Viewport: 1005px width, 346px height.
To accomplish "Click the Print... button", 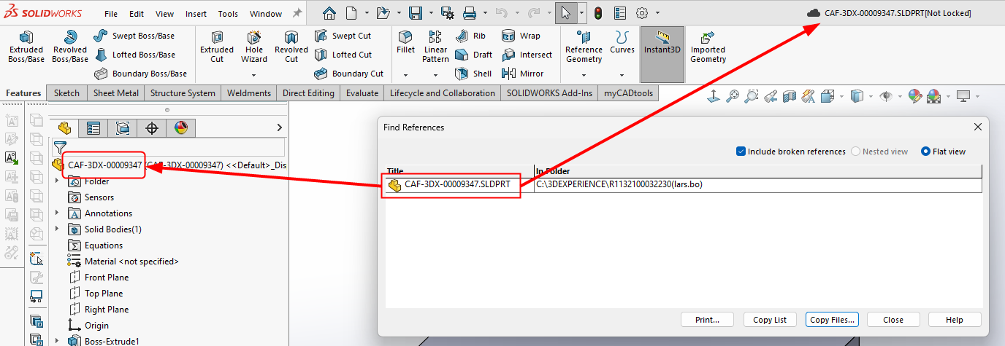I will click(x=706, y=320).
